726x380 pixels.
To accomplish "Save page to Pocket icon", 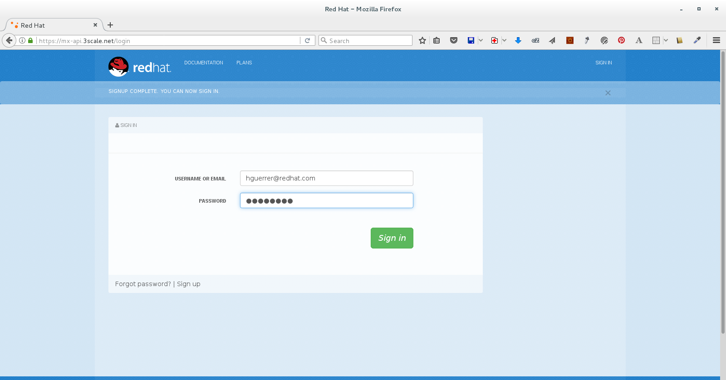I will (454, 40).
